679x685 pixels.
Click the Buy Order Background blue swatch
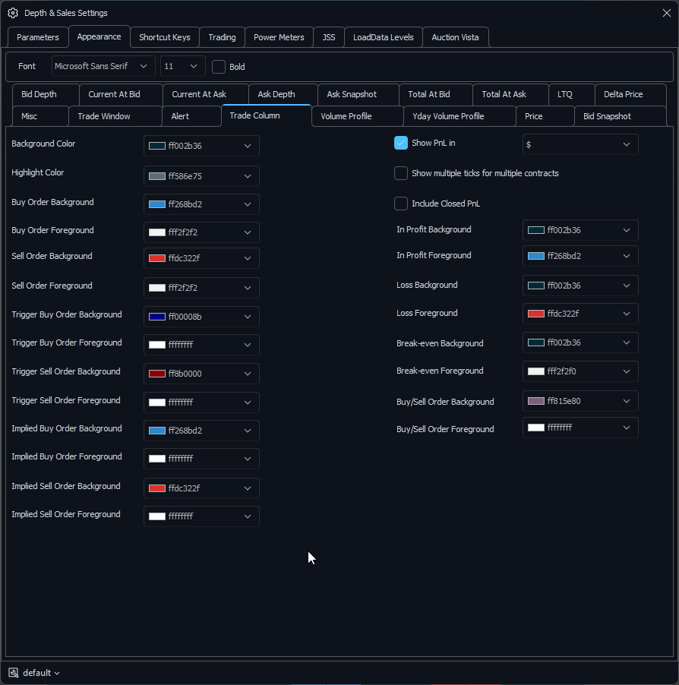coord(157,204)
